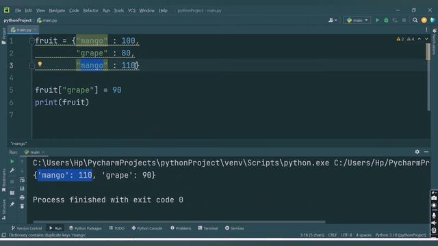
Task: Open Python Console tool window
Action: pos(147,228)
